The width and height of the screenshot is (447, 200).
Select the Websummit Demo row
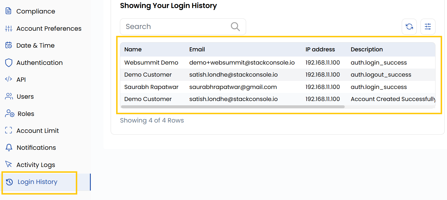(151, 62)
